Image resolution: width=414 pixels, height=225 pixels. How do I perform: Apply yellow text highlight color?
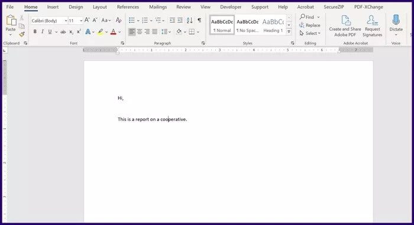click(x=101, y=32)
